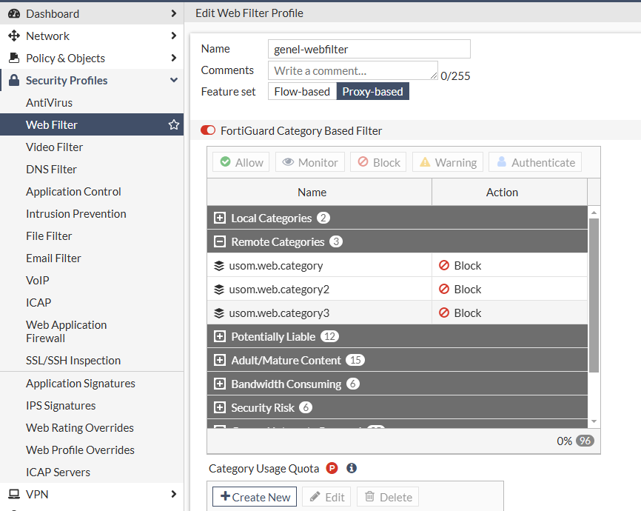Screen dimensions: 641x511
Task: Select Proxy-based feature set
Action: (x=372, y=91)
